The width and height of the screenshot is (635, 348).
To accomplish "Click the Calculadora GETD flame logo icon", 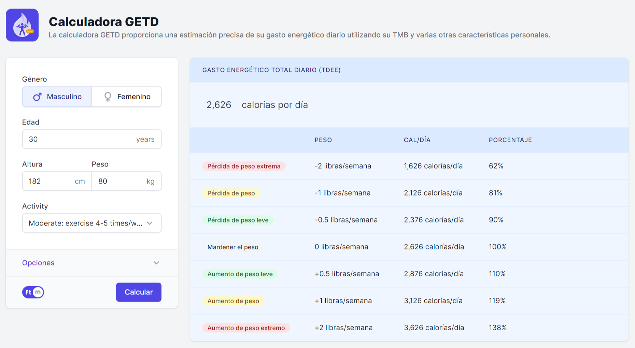I will 22,25.
